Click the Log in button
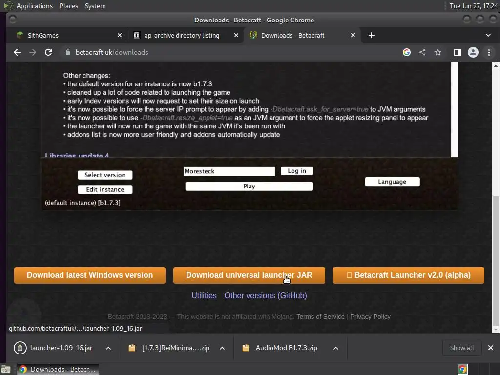 297,171
